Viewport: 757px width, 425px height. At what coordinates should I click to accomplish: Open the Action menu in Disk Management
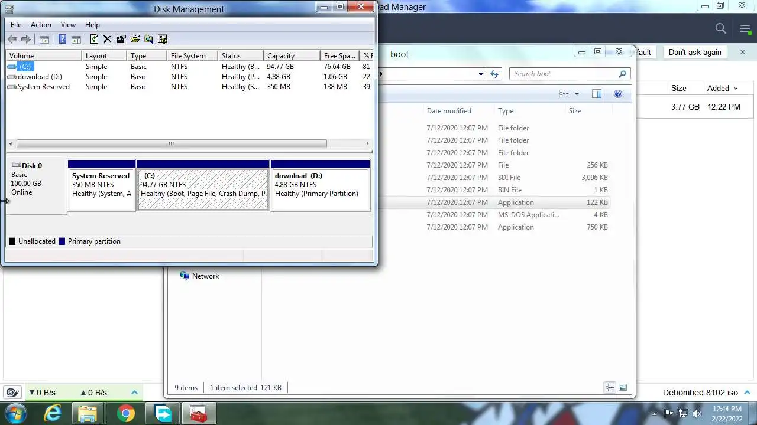[41, 25]
